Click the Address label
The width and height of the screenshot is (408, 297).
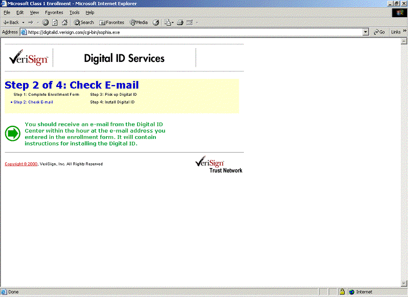10,32
